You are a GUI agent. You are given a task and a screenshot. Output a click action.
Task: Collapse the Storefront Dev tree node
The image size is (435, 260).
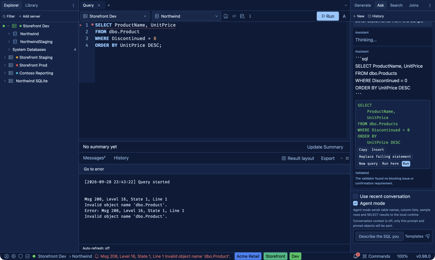[8, 26]
